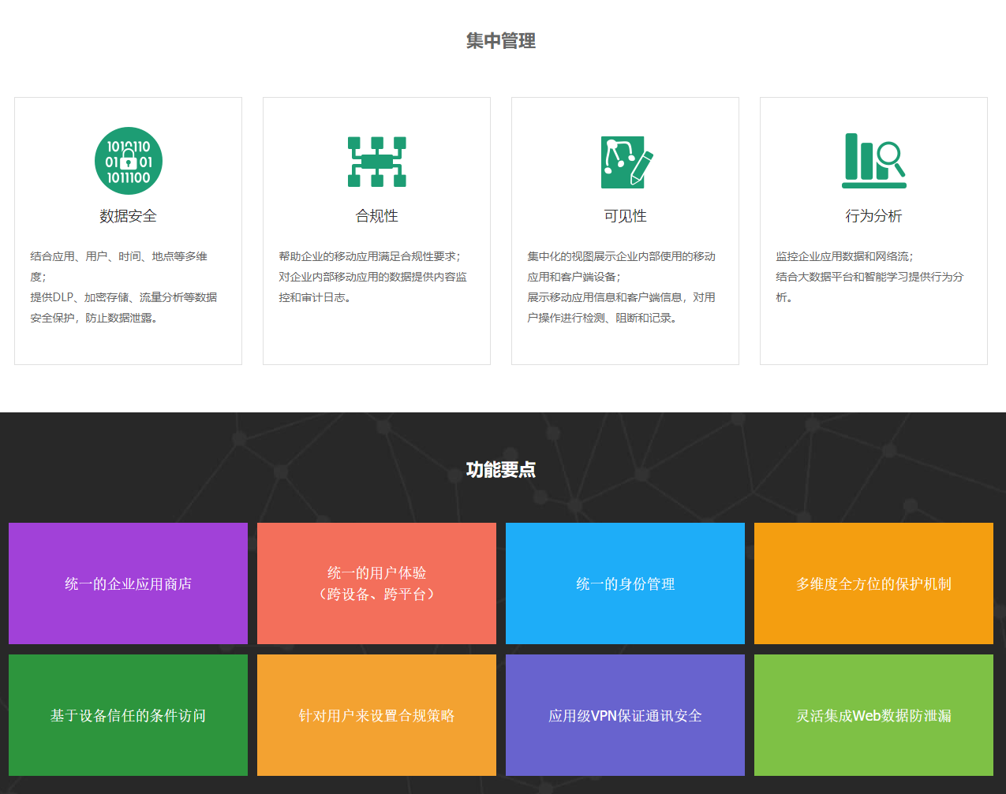
Task: Click the visibility diagram with pencil icon
Action: point(626,162)
